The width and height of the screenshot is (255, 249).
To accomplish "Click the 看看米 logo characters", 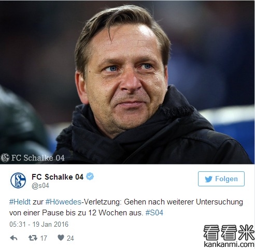I will (x=229, y=232).
